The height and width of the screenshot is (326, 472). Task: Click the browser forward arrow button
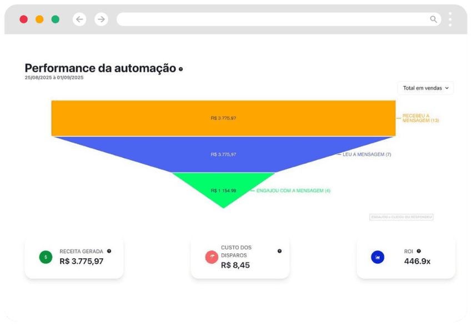pos(101,19)
